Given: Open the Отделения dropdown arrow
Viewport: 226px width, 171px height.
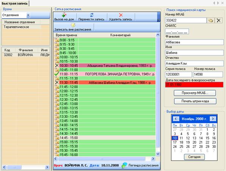Looking at the screenshot, I should [28, 15].
